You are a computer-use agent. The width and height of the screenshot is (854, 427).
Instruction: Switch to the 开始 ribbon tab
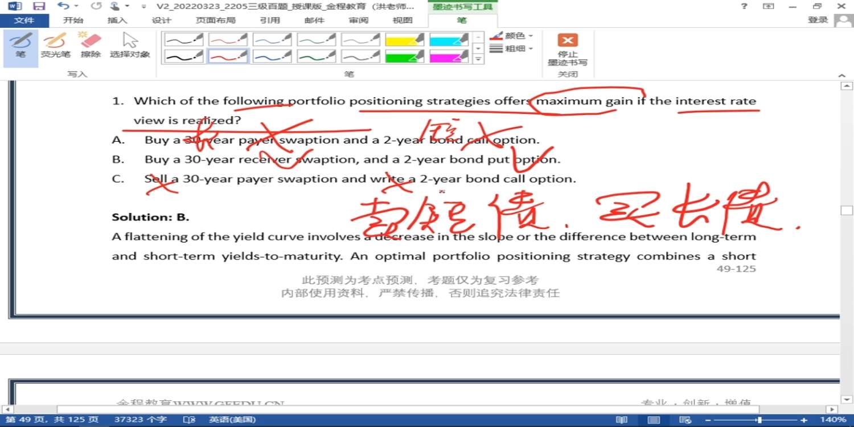tap(73, 20)
